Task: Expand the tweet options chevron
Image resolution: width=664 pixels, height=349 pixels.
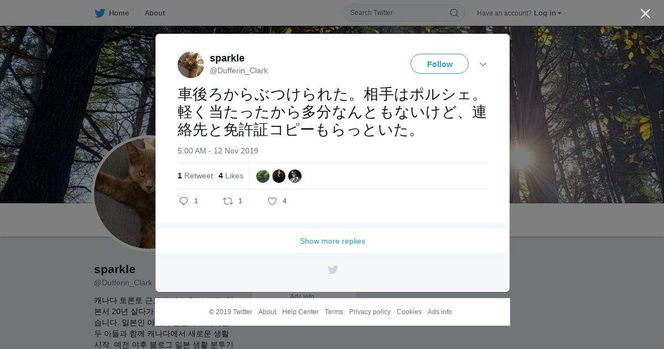Action: pyautogui.click(x=483, y=64)
